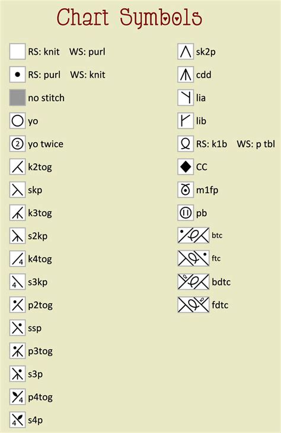Viewport: 281px width, 433px height.
Task: Click the empty knit symbol box
Action: 17,52
